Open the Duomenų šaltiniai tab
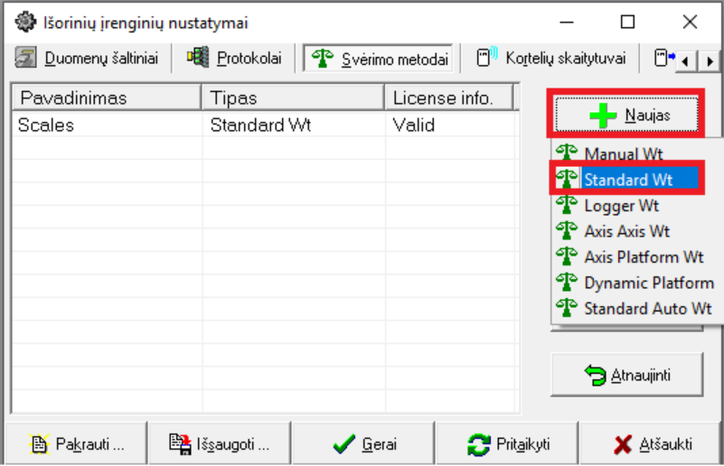724x466 pixels. (x=88, y=59)
